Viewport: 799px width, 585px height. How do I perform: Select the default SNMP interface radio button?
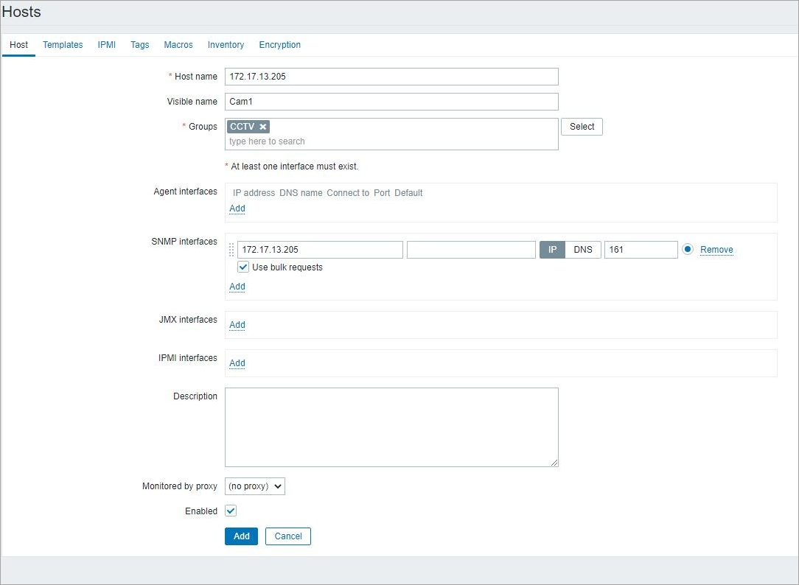688,250
